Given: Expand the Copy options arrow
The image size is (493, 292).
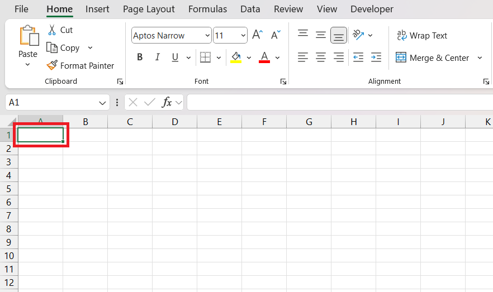Looking at the screenshot, I should tap(90, 47).
